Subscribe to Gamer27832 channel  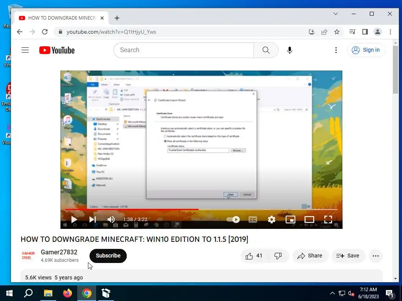(108, 256)
